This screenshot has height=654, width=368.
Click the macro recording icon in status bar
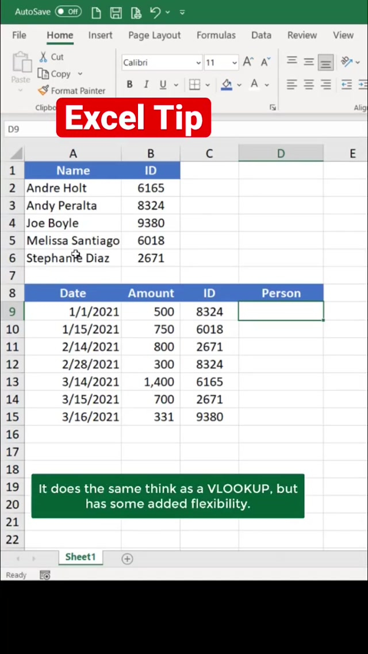45,575
